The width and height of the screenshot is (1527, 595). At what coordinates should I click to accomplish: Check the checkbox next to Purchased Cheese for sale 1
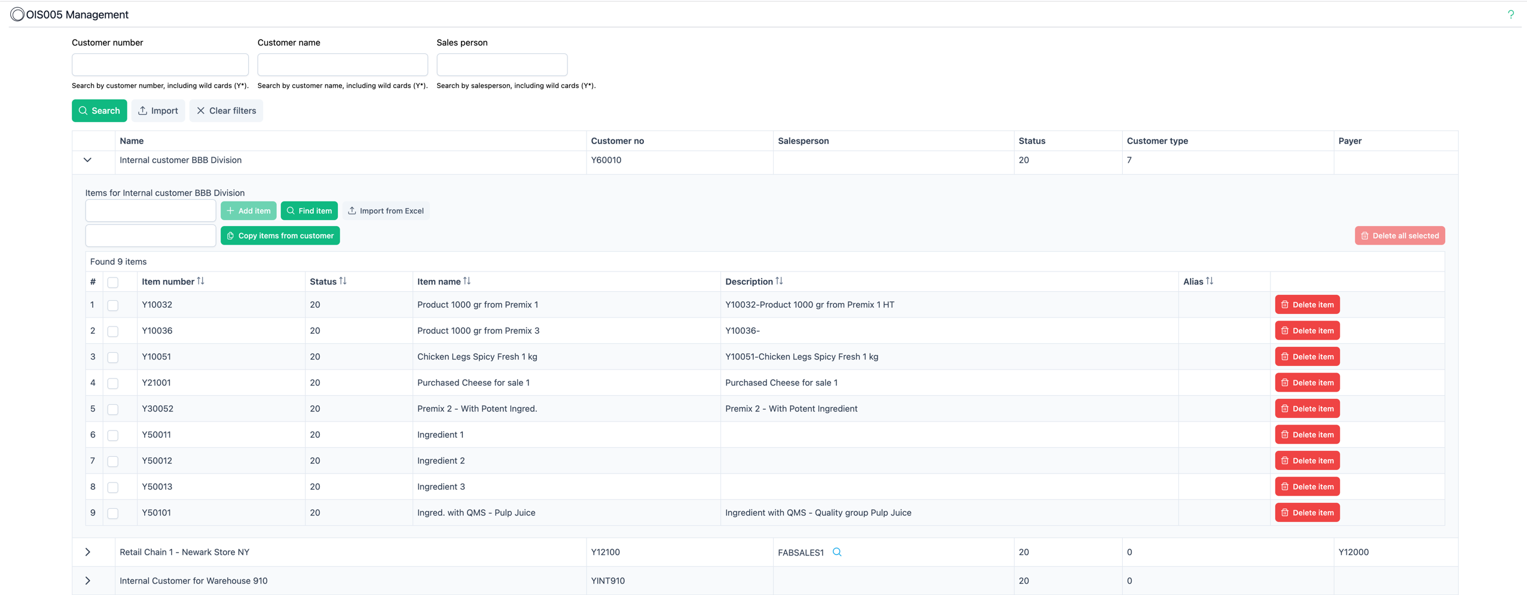click(113, 383)
